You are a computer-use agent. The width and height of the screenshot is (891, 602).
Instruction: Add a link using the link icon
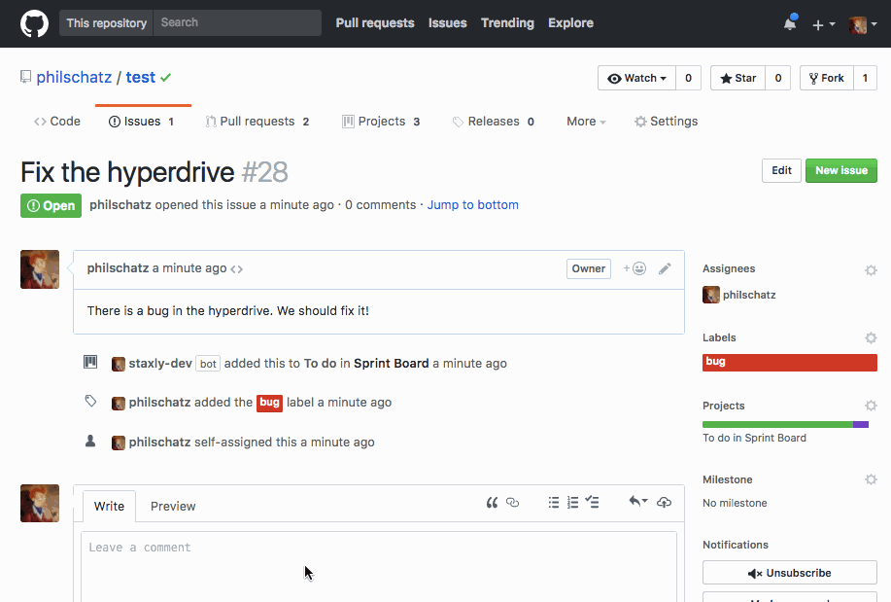514,502
